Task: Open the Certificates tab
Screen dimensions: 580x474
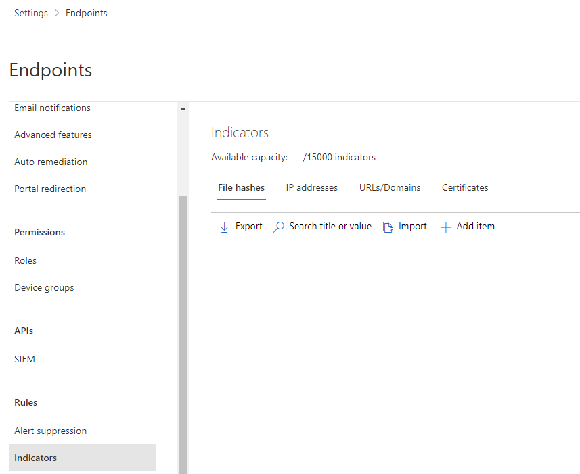Action: click(465, 188)
